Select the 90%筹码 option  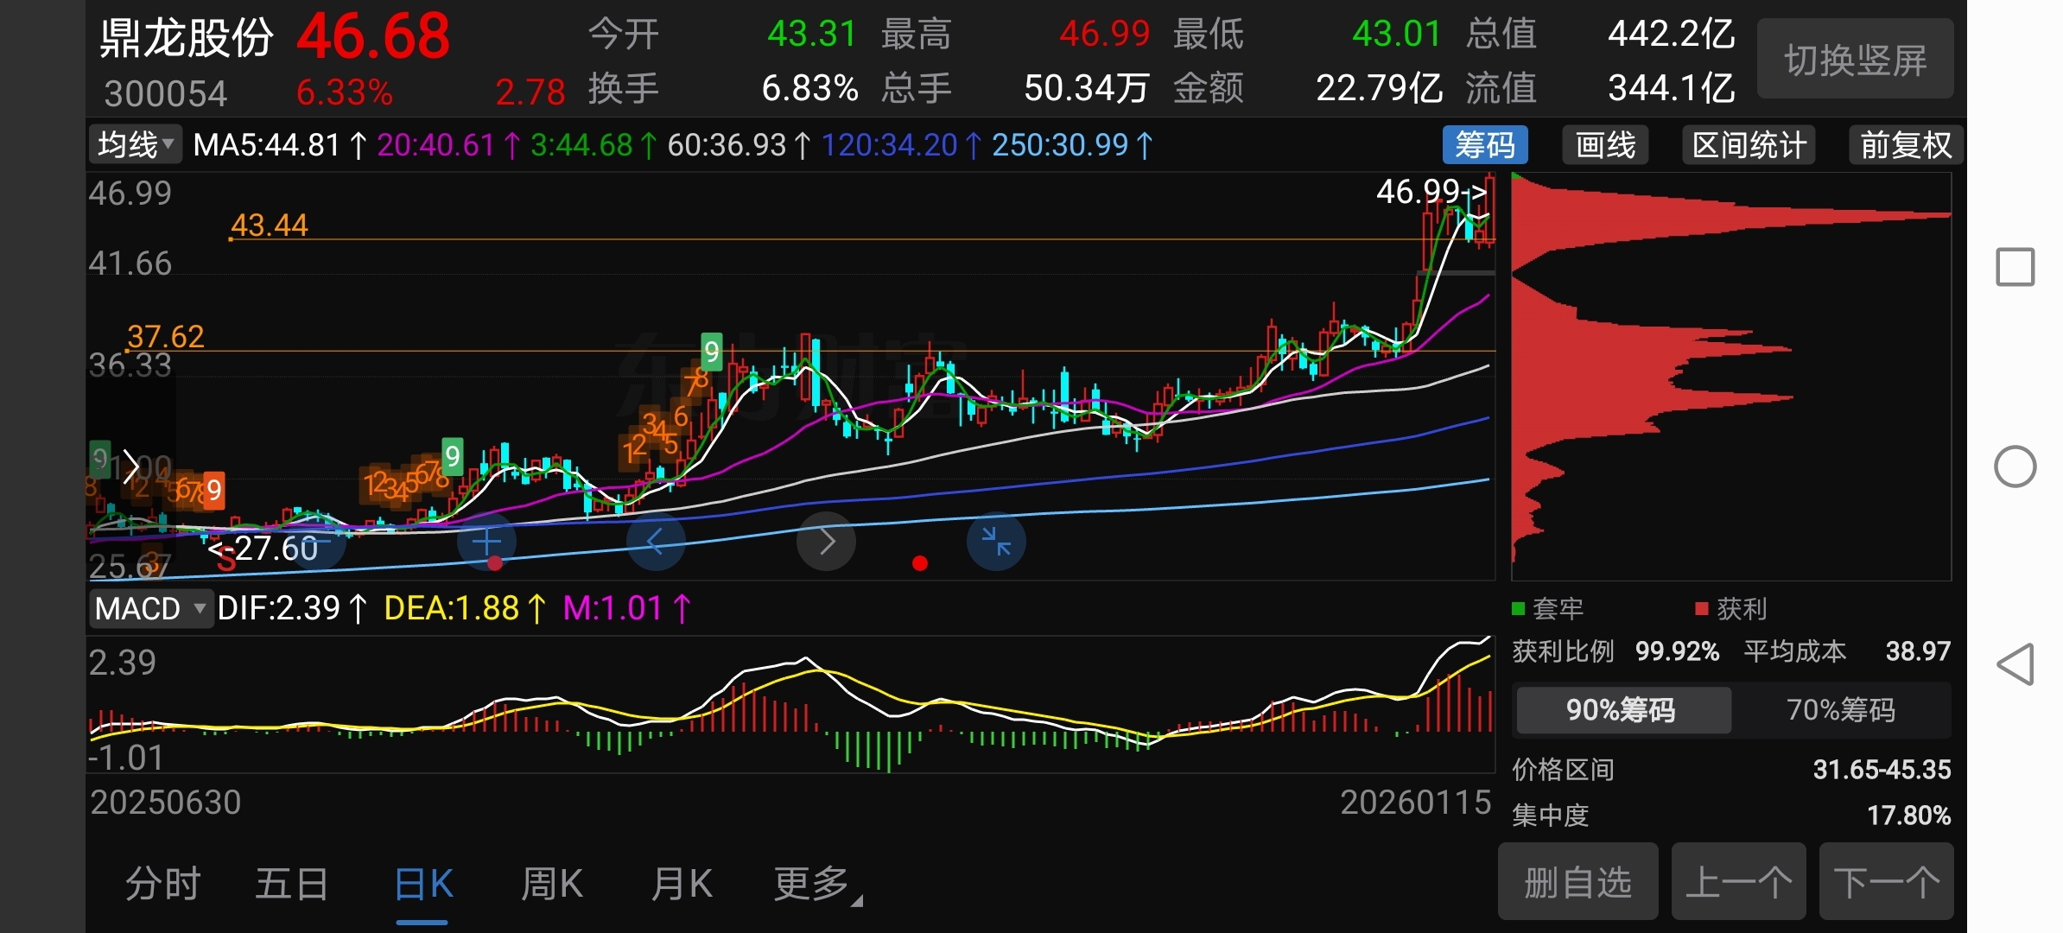1621,710
